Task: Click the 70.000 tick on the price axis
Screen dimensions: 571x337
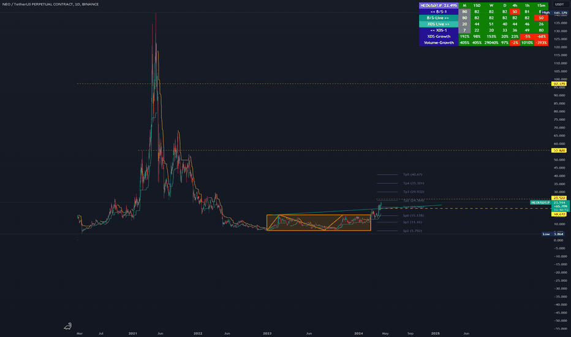Action: click(x=561, y=127)
